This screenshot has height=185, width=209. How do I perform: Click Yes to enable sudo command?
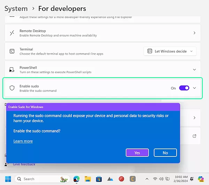tap(137, 153)
